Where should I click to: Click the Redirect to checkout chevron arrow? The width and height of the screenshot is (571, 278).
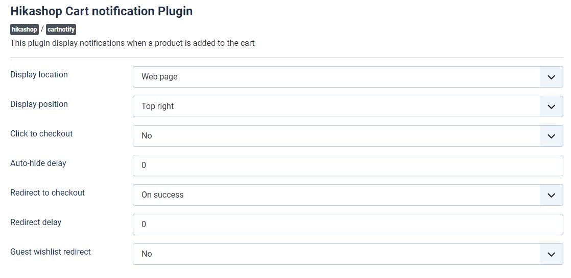tap(551, 195)
